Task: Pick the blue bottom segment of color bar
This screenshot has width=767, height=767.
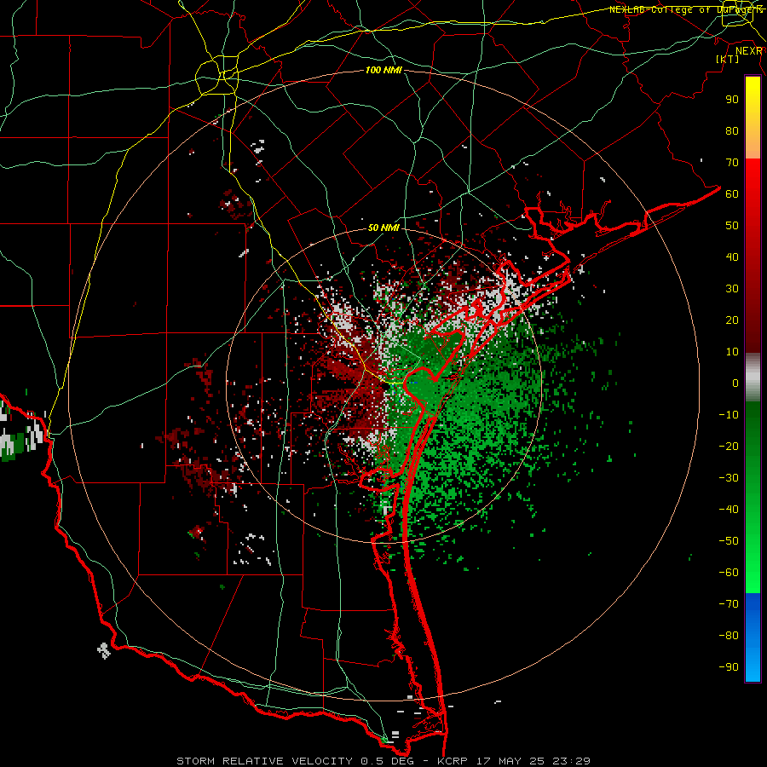Action: pos(753,637)
